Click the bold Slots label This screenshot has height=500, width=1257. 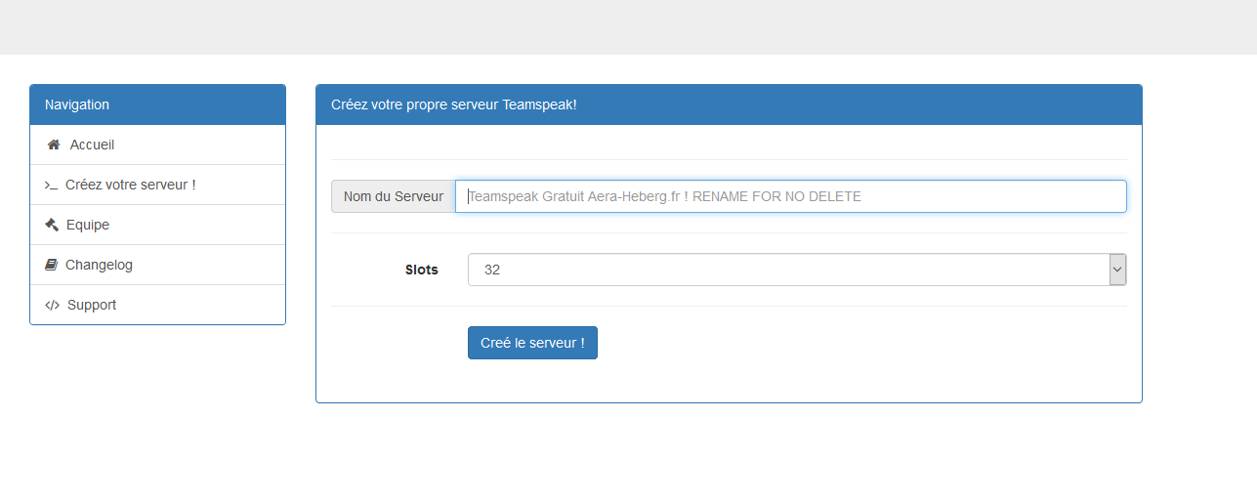(x=422, y=270)
